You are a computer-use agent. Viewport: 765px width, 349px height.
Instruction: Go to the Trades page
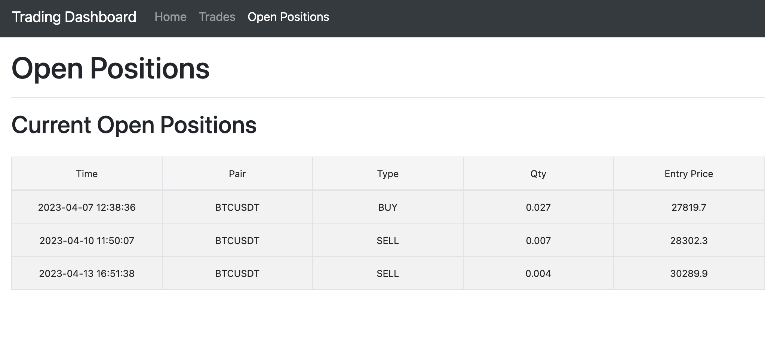pyautogui.click(x=217, y=17)
